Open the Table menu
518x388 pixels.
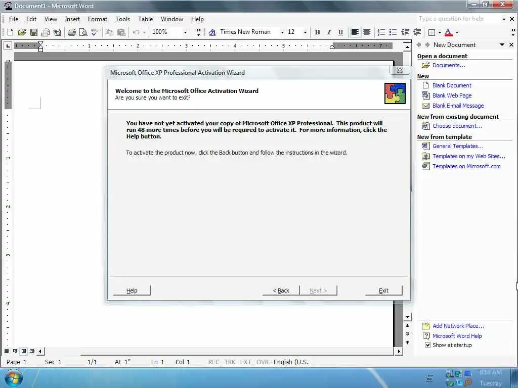(145, 19)
